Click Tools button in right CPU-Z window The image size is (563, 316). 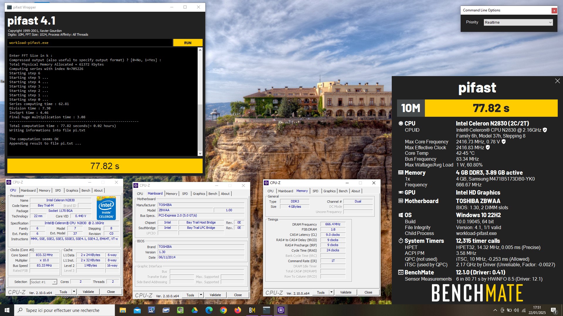click(x=321, y=293)
